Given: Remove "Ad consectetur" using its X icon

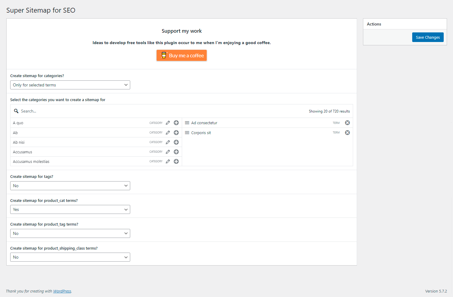Looking at the screenshot, I should tap(347, 122).
